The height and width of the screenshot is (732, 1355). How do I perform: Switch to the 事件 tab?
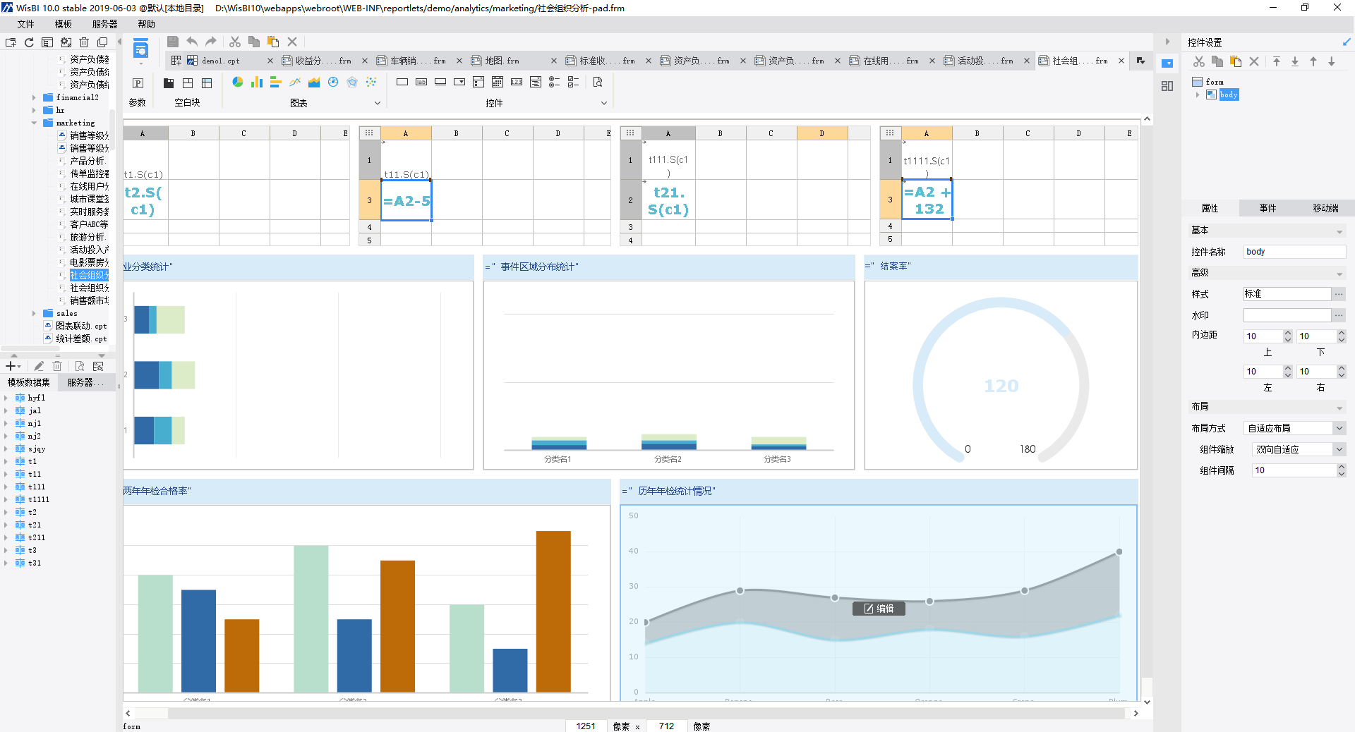1267,208
